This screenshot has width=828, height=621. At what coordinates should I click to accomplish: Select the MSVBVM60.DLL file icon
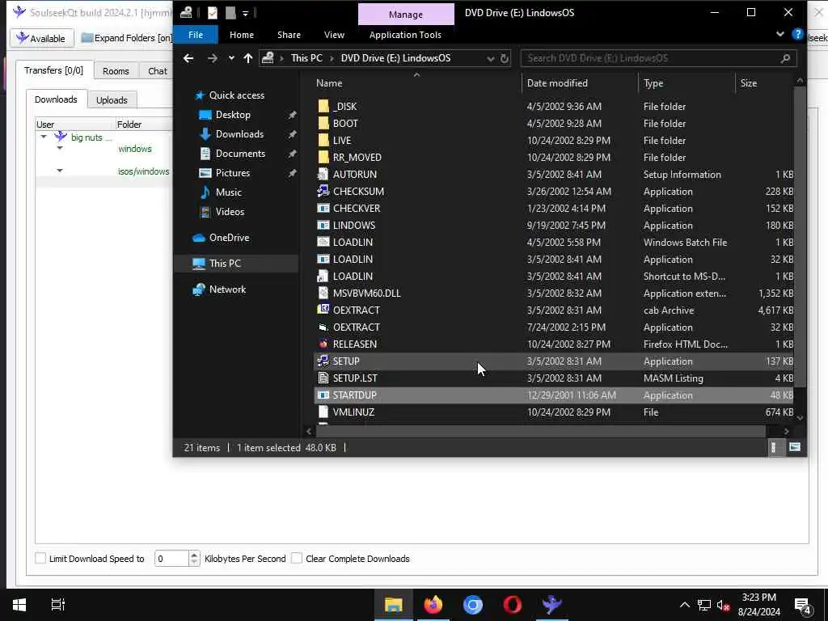pos(323,293)
